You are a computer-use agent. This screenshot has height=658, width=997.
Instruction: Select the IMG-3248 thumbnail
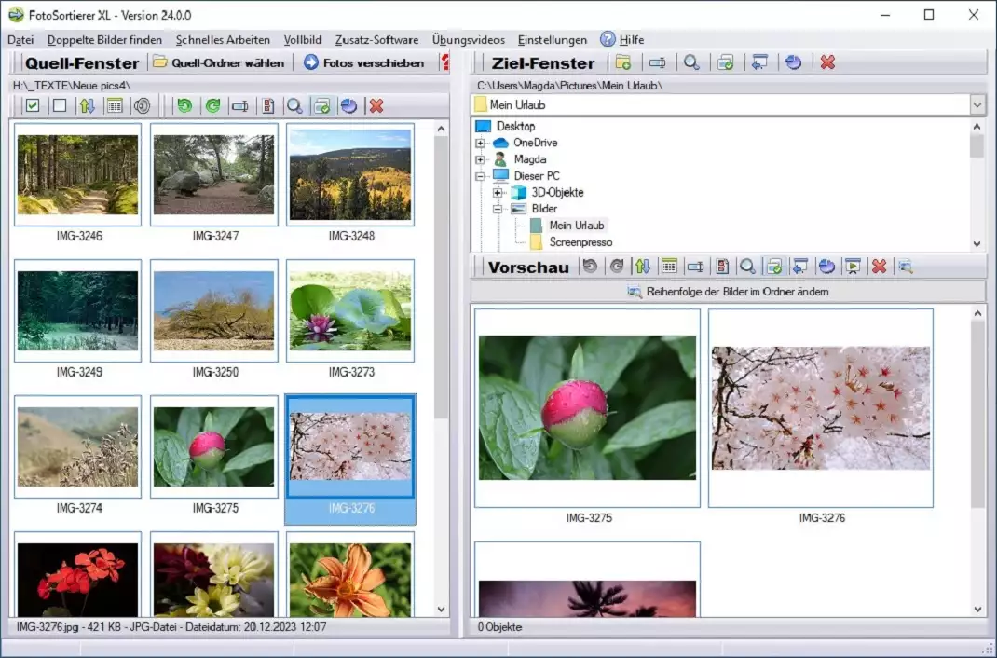pos(350,175)
